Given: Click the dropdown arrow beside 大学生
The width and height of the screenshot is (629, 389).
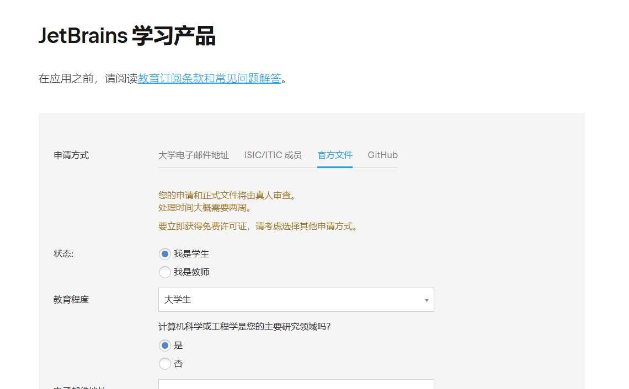Looking at the screenshot, I should coord(426,300).
